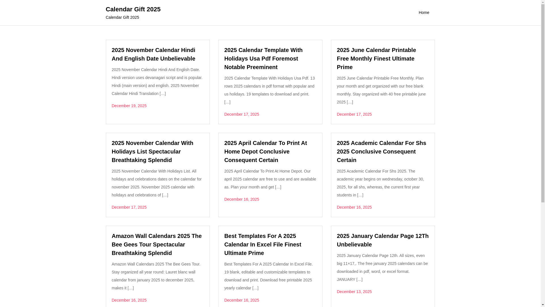Click the Calendar Gift 2025 site title
The image size is (545, 307).
tap(133, 9)
